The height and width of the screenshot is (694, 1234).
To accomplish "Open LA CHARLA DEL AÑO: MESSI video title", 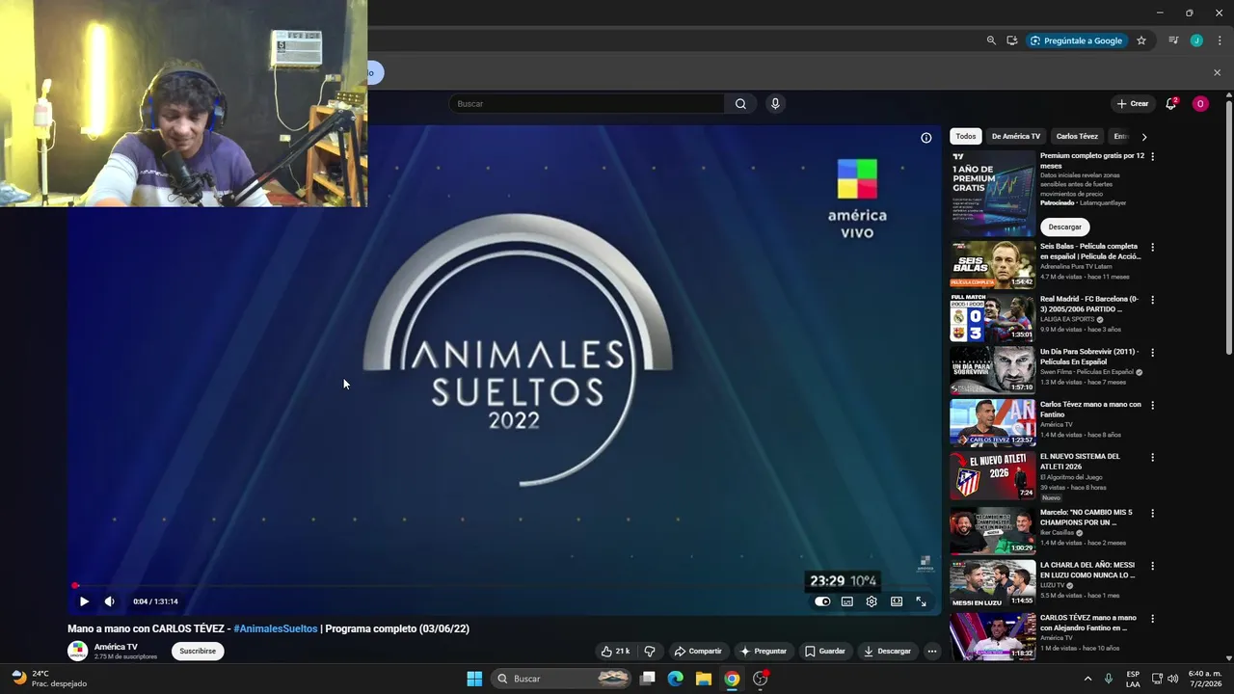I will (1087, 570).
